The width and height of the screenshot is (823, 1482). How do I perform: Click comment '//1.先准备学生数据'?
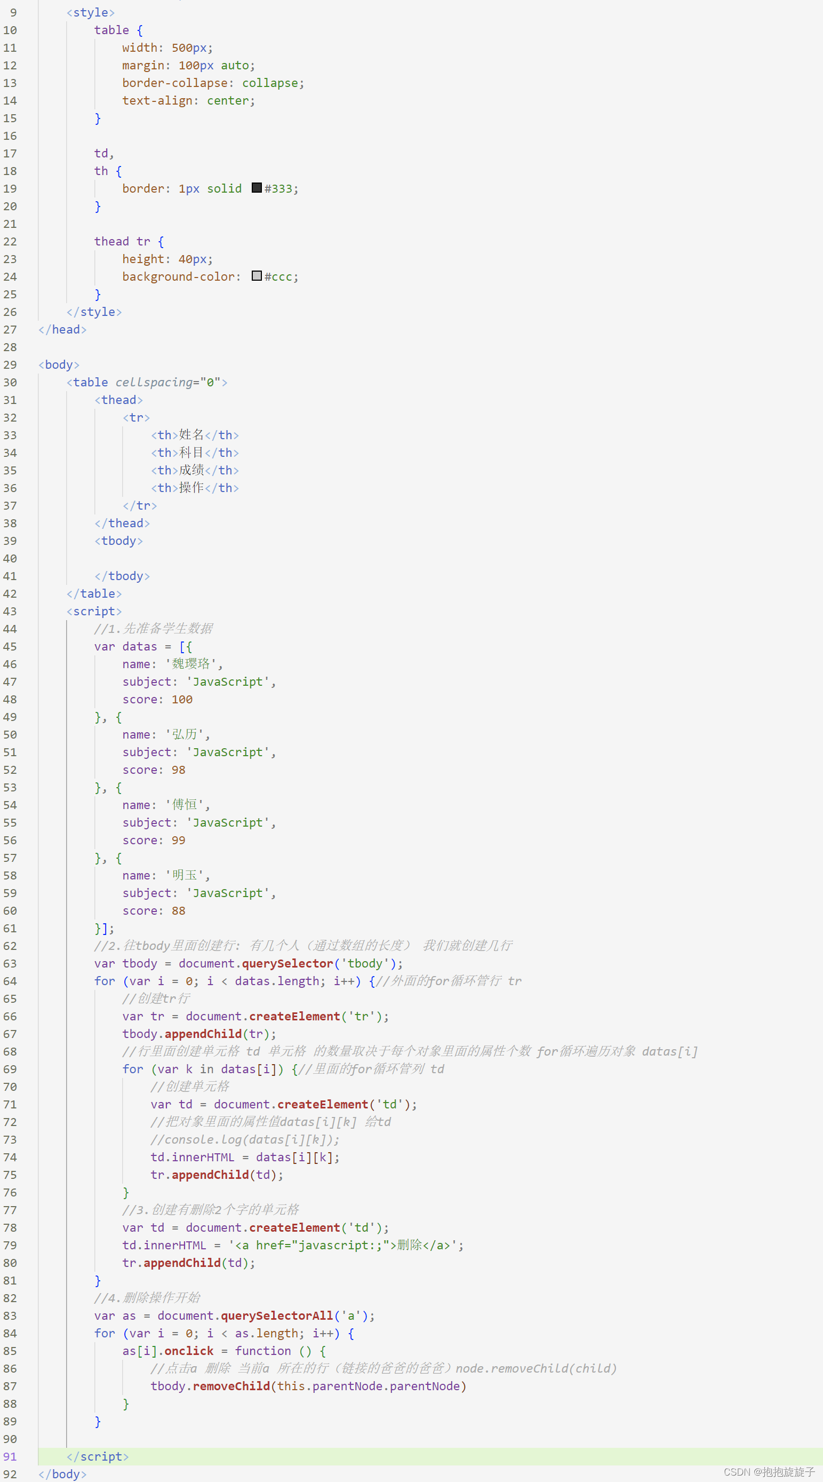click(x=154, y=628)
